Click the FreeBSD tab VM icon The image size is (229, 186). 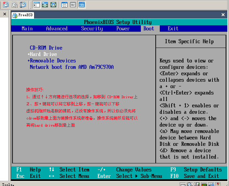tap(15, 15)
